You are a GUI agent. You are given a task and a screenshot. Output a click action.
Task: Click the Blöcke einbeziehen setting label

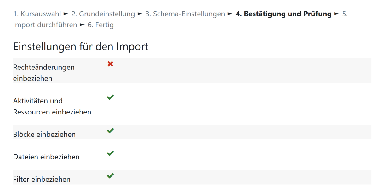point(44,135)
